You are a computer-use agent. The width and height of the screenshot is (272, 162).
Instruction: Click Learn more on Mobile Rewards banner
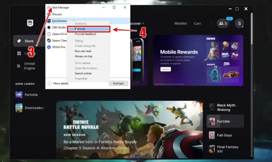(x=165, y=69)
